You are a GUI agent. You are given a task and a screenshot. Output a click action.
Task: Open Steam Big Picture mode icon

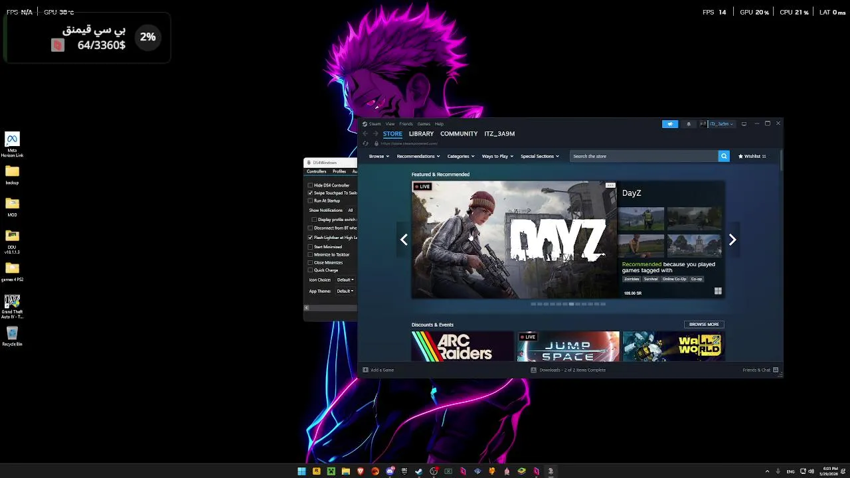744,124
